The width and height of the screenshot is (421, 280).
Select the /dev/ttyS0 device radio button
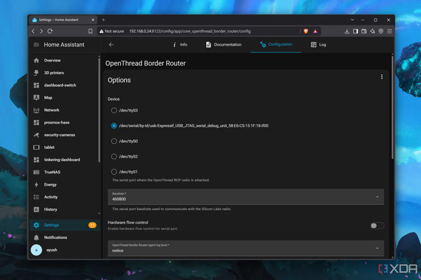[114, 141]
